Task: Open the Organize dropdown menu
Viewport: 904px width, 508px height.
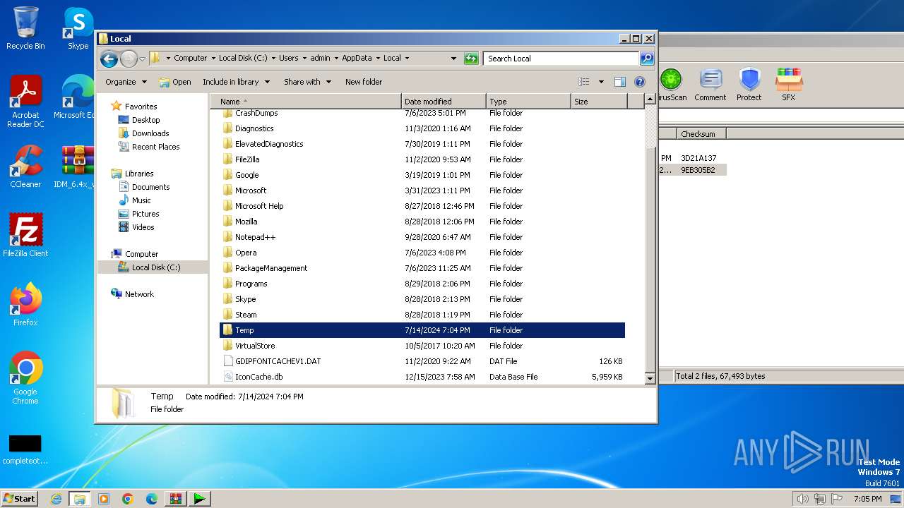Action: (126, 82)
